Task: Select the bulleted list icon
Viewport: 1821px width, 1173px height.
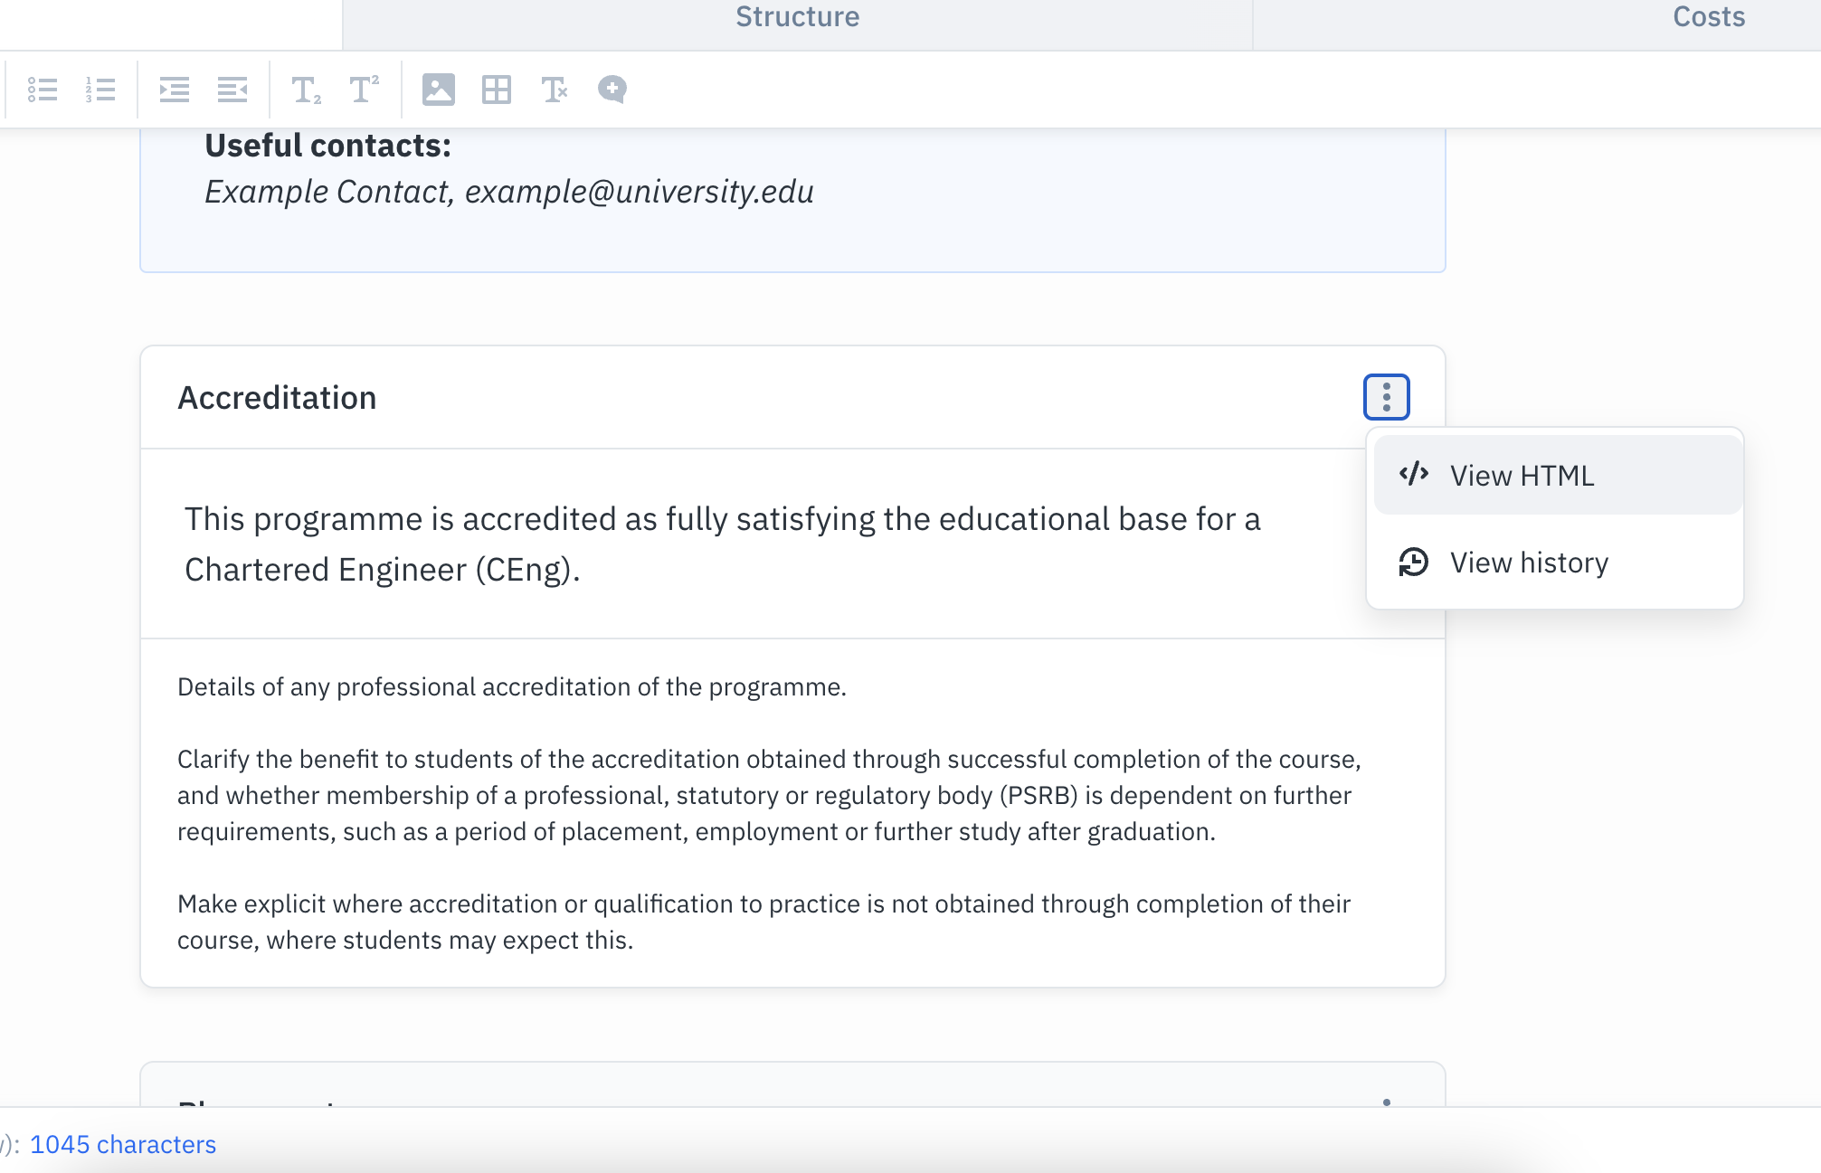Action: (43, 89)
